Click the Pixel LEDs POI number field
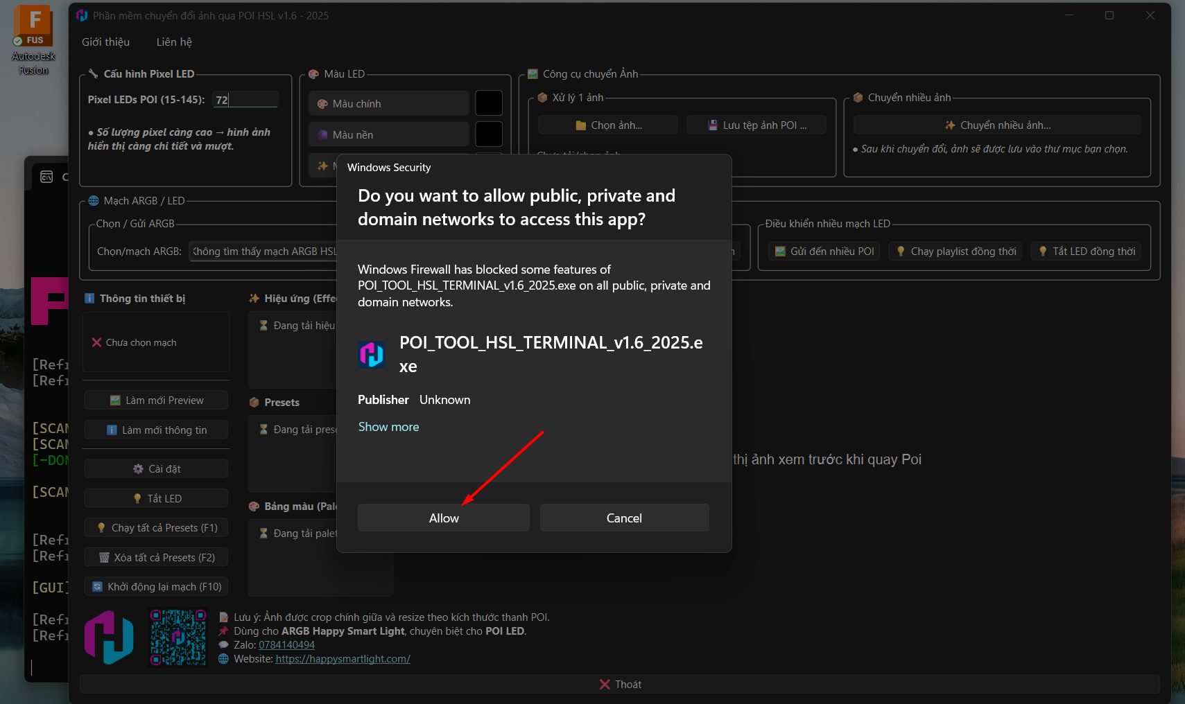 point(245,100)
